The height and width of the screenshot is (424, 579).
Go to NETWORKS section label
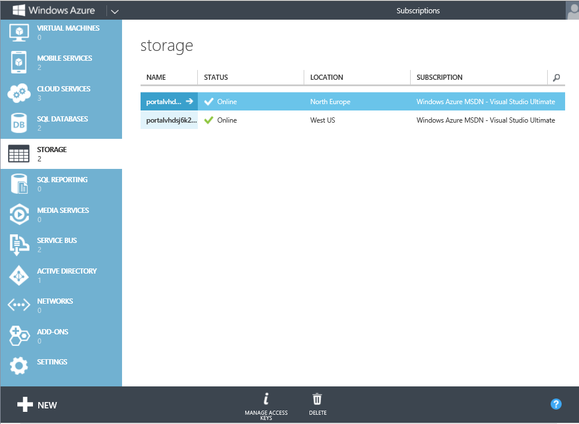[x=55, y=301]
